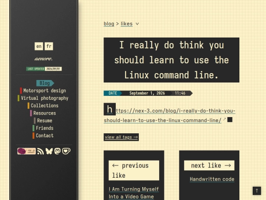Switch site language to French

49,46
